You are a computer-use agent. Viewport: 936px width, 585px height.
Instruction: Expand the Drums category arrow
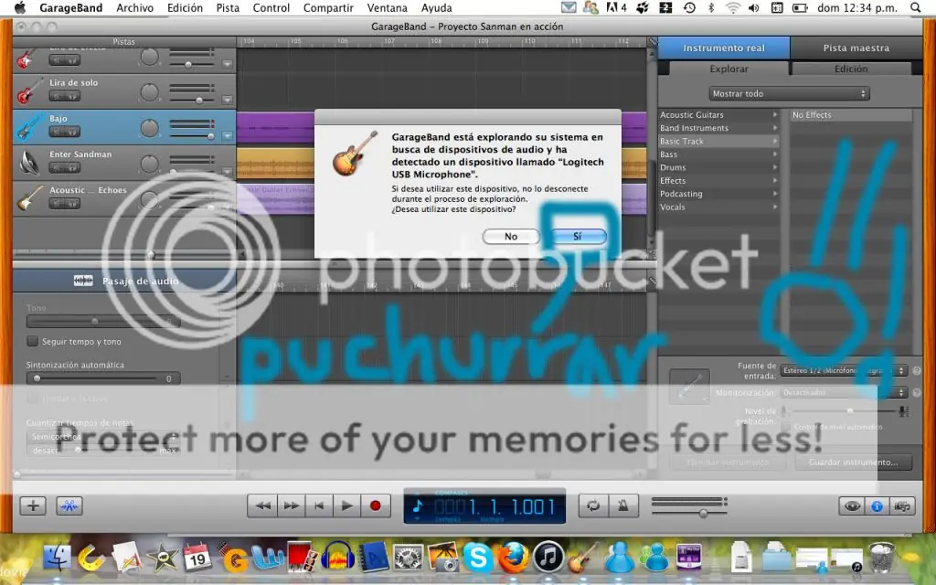tap(775, 167)
